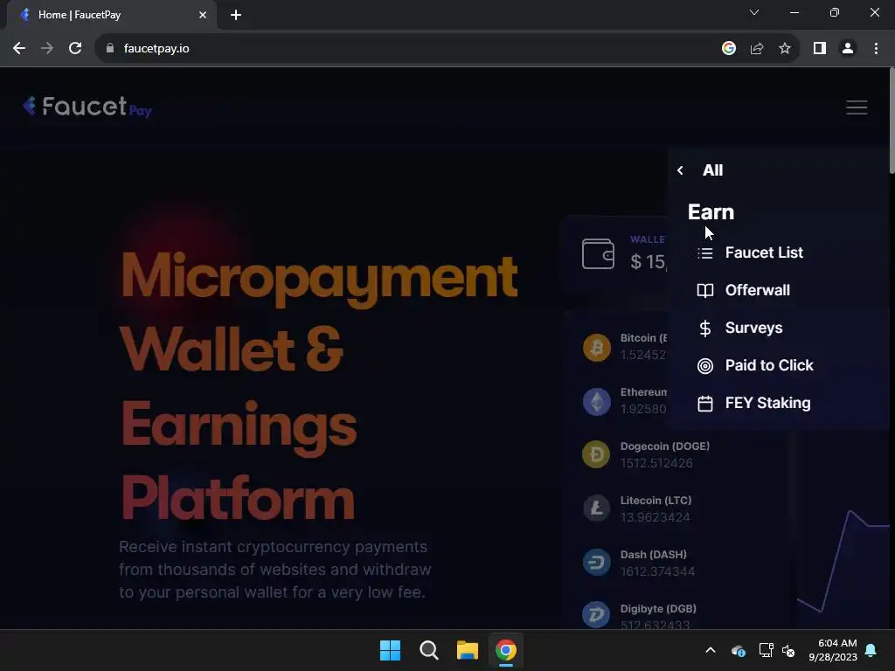
Task: Open Chrome three-dot menu
Action: (876, 49)
